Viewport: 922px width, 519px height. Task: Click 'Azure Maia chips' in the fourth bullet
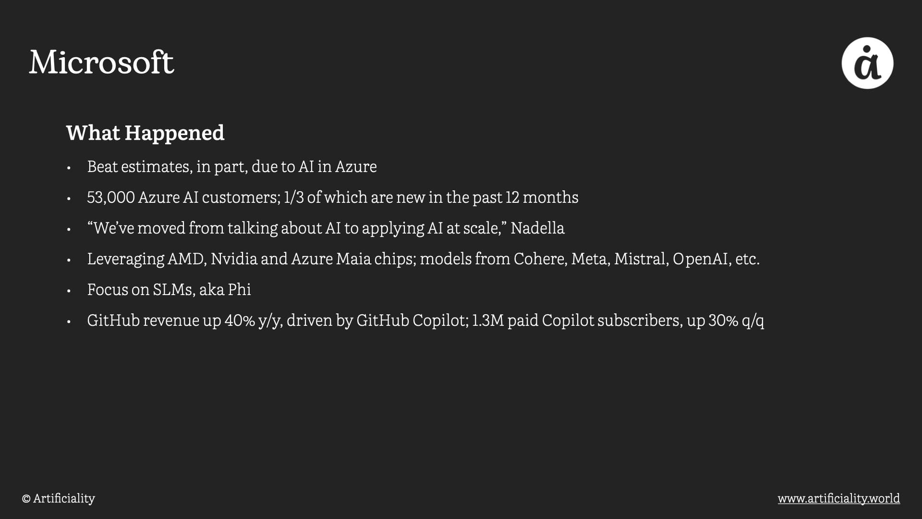click(353, 259)
